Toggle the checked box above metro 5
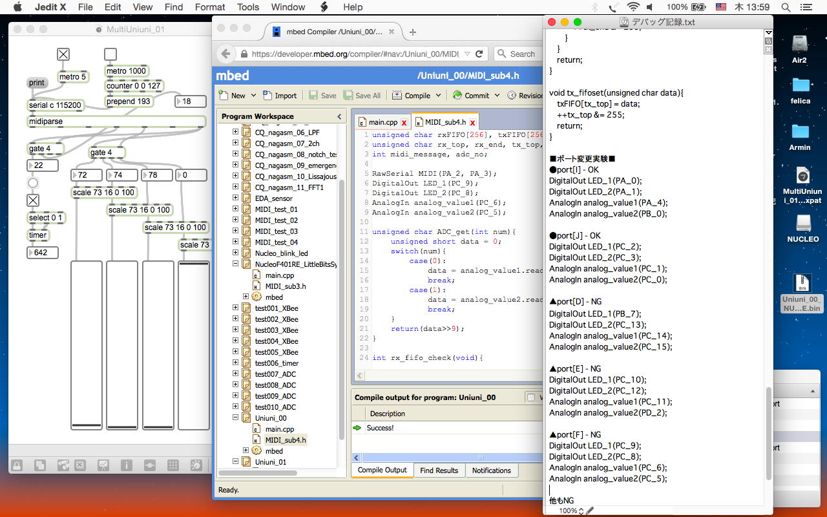 pos(63,54)
